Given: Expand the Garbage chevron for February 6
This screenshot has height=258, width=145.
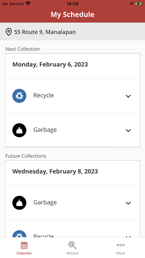Looking at the screenshot, I should tap(128, 130).
